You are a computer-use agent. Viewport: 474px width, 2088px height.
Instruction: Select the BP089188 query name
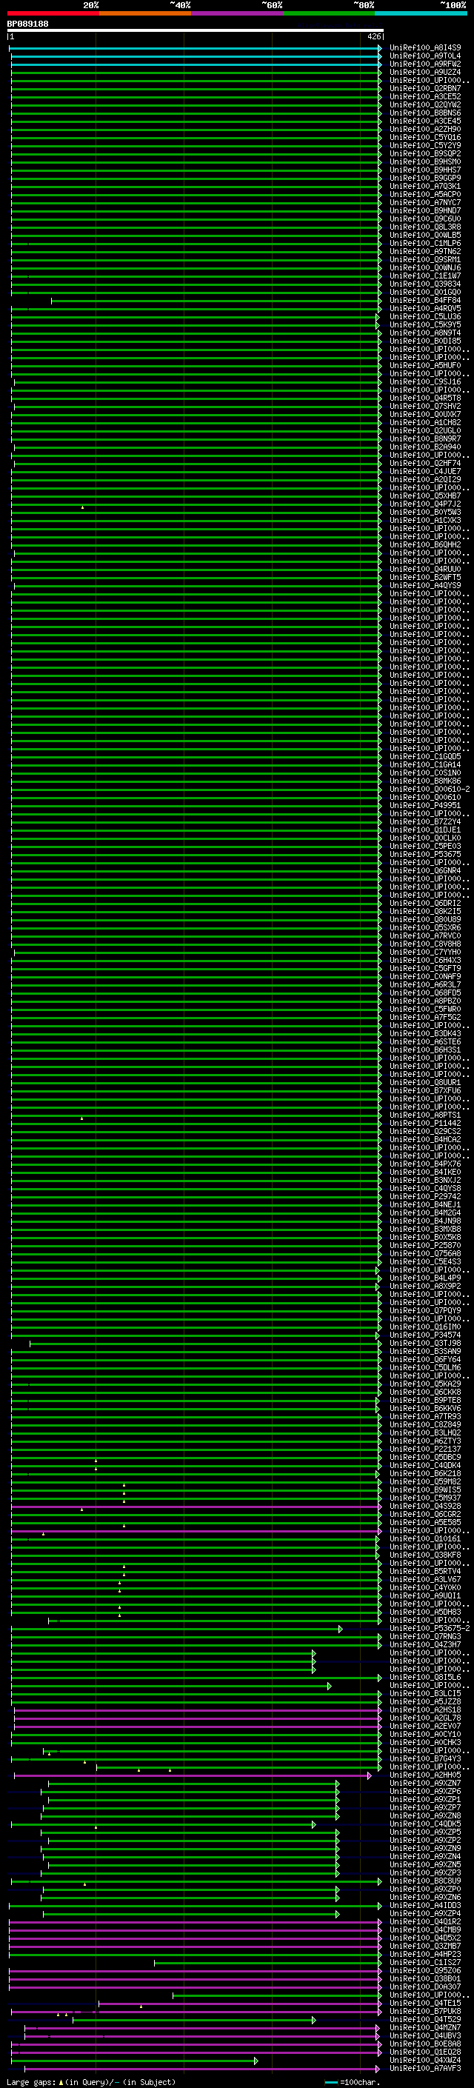click(27, 24)
